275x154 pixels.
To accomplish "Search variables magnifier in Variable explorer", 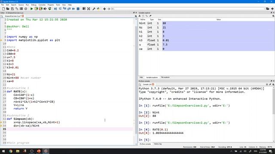I will (273, 16).
